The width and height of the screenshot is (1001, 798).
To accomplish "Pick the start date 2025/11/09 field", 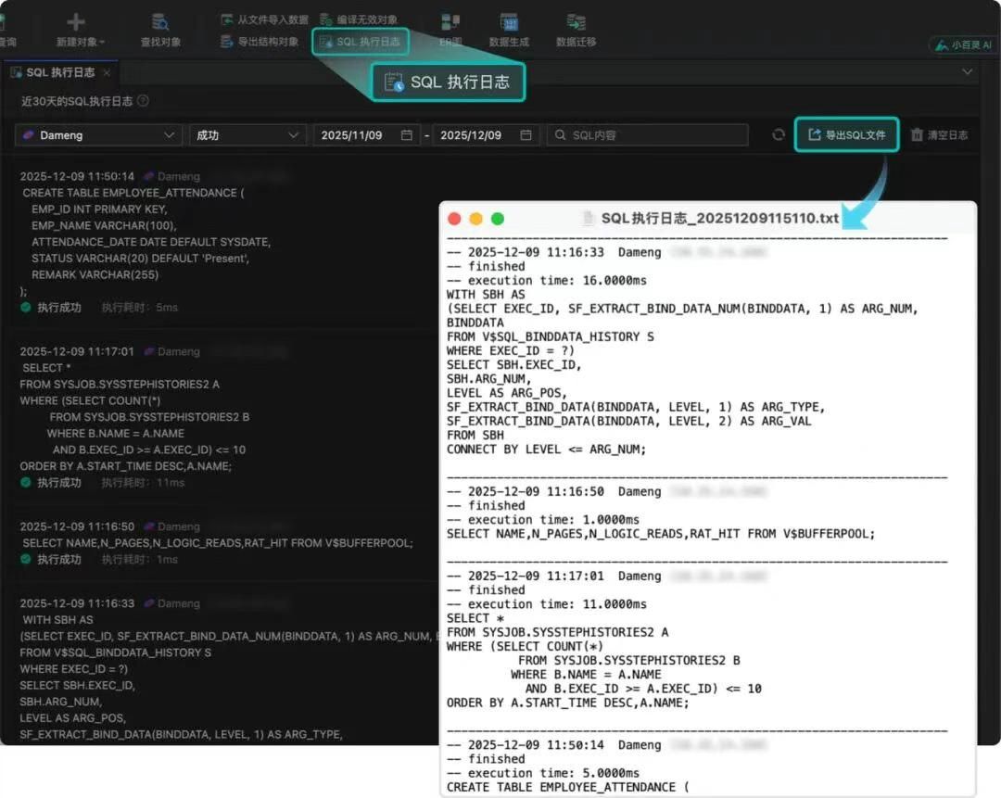I will pos(366,135).
